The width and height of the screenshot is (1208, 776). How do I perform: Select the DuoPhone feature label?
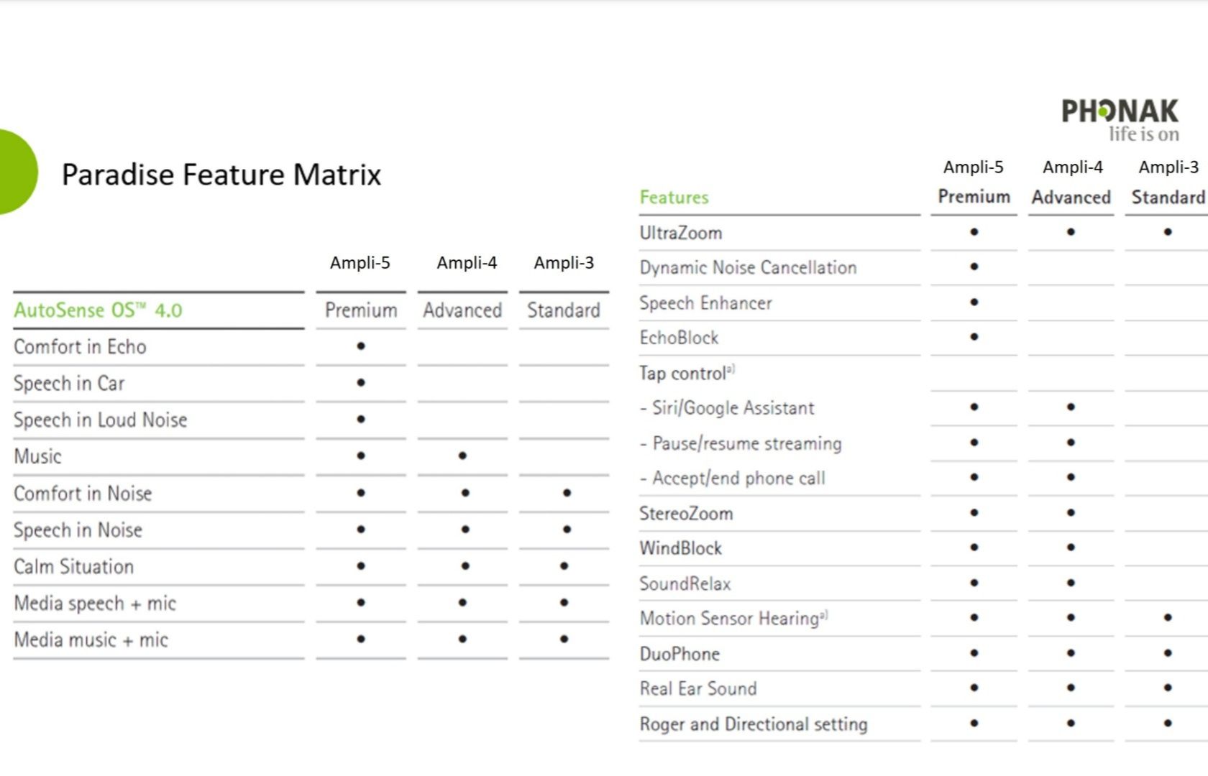point(679,654)
